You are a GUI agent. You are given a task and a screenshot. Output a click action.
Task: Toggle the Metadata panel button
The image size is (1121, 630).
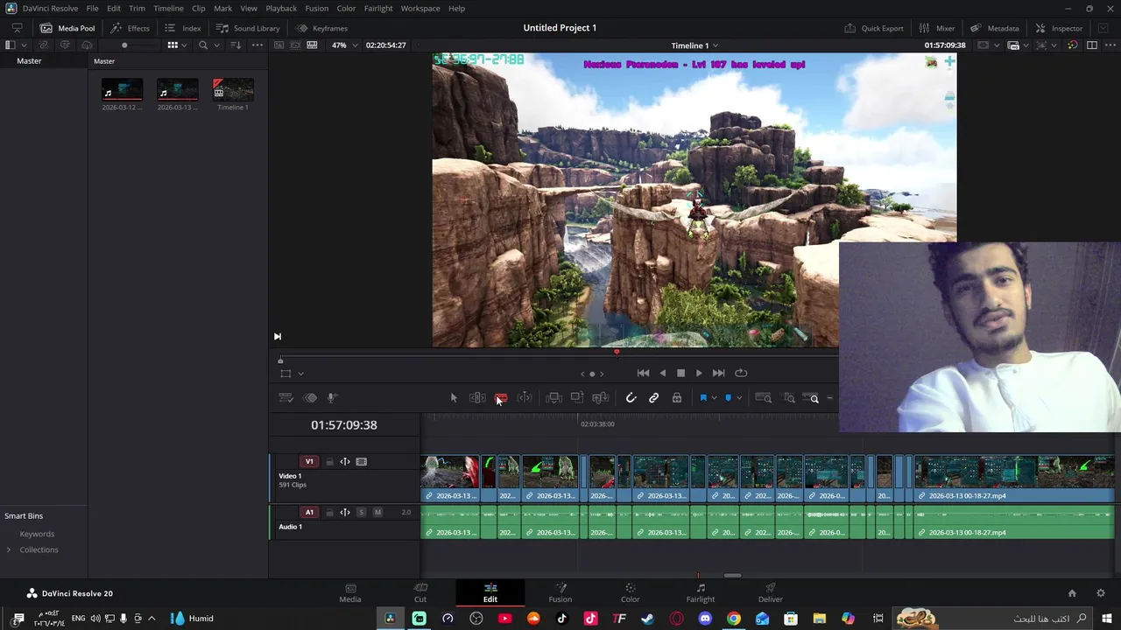(x=995, y=28)
